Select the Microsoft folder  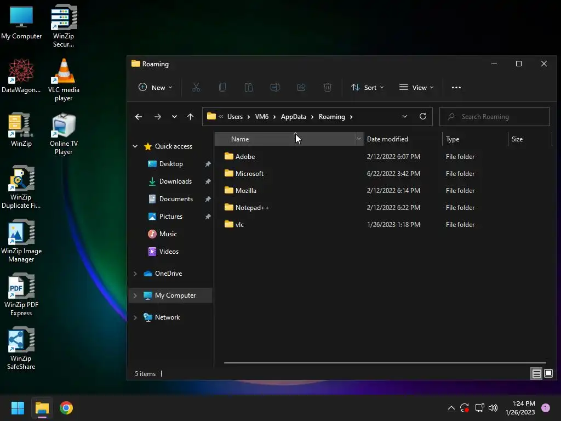pyautogui.click(x=249, y=173)
